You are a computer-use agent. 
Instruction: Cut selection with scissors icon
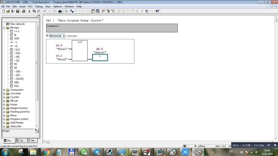[x=29, y=11]
